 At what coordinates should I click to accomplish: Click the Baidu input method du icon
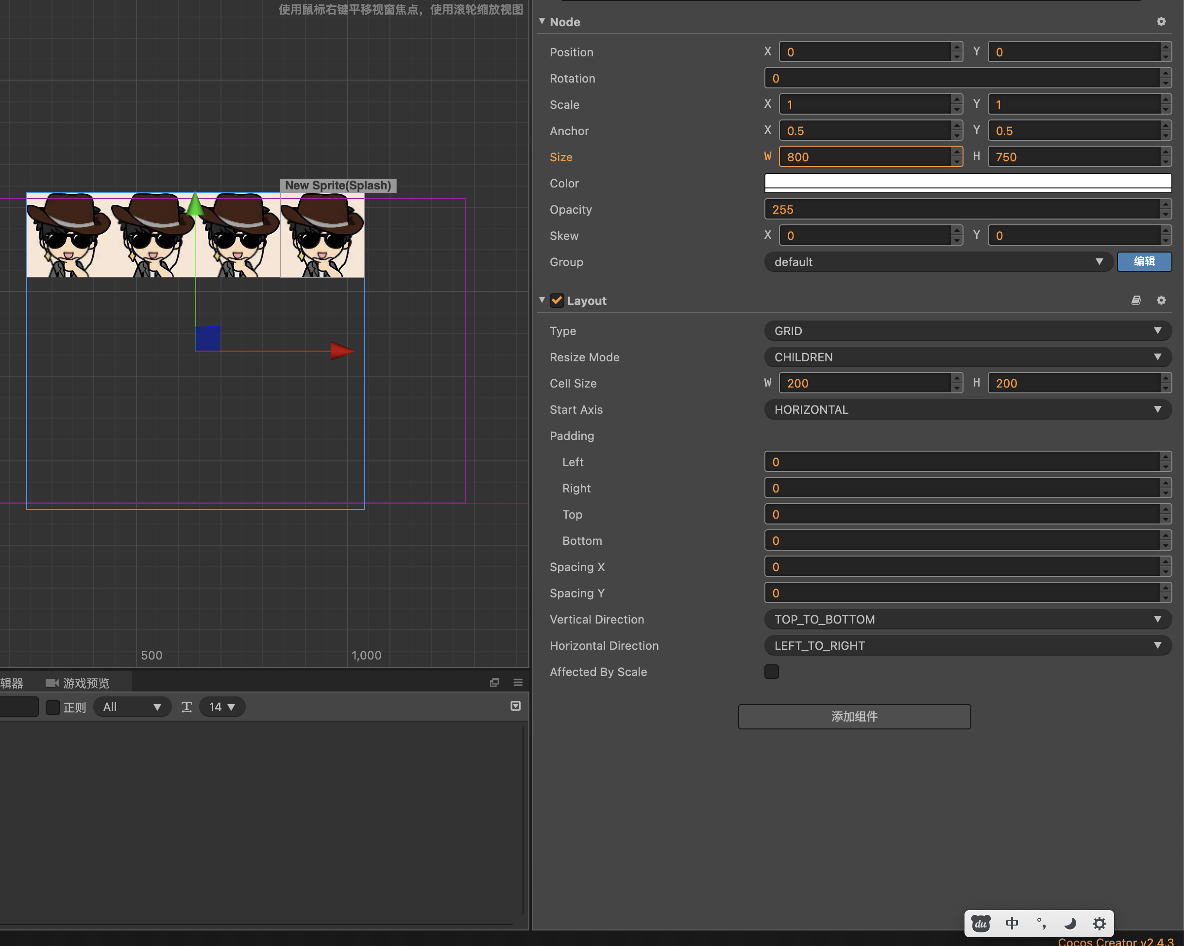click(981, 924)
